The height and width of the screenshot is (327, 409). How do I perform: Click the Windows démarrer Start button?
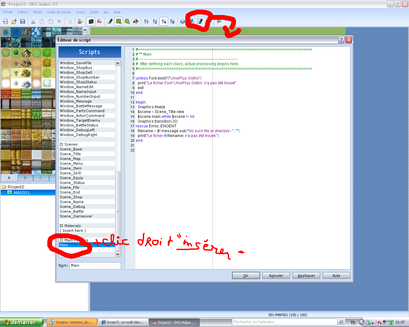pos(21,323)
